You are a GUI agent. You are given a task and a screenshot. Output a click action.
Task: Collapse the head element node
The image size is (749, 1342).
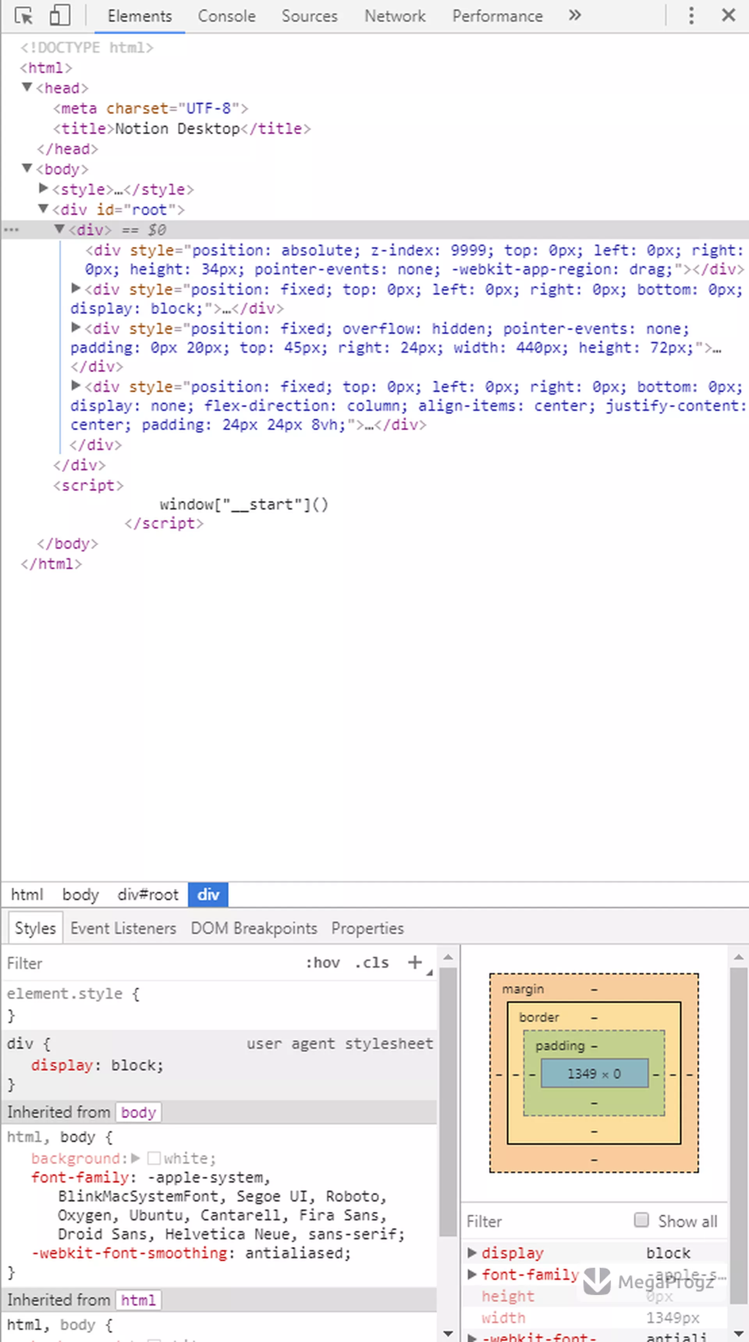[27, 87]
